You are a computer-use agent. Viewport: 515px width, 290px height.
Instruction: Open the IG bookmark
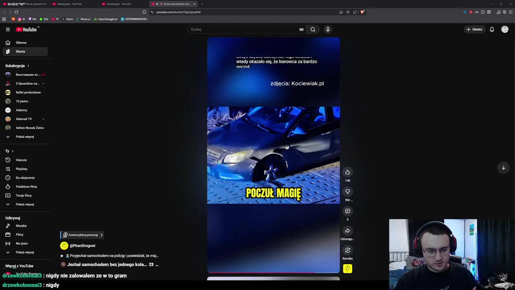21,19
